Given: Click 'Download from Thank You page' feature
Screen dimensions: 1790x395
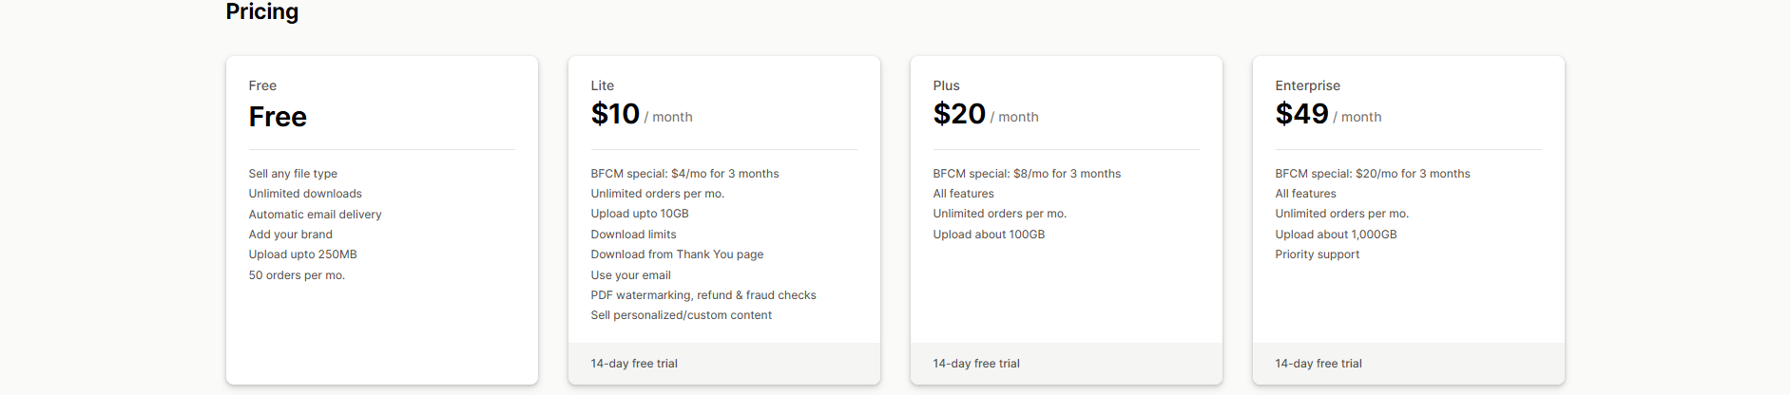Looking at the screenshot, I should 677,254.
